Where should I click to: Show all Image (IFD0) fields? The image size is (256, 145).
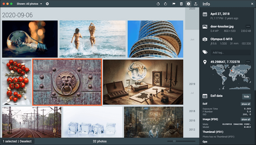click(245, 119)
